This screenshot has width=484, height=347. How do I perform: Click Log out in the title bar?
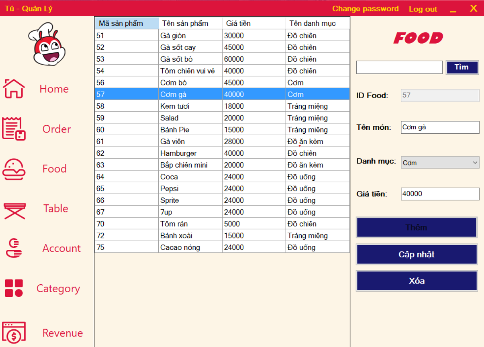coord(423,9)
